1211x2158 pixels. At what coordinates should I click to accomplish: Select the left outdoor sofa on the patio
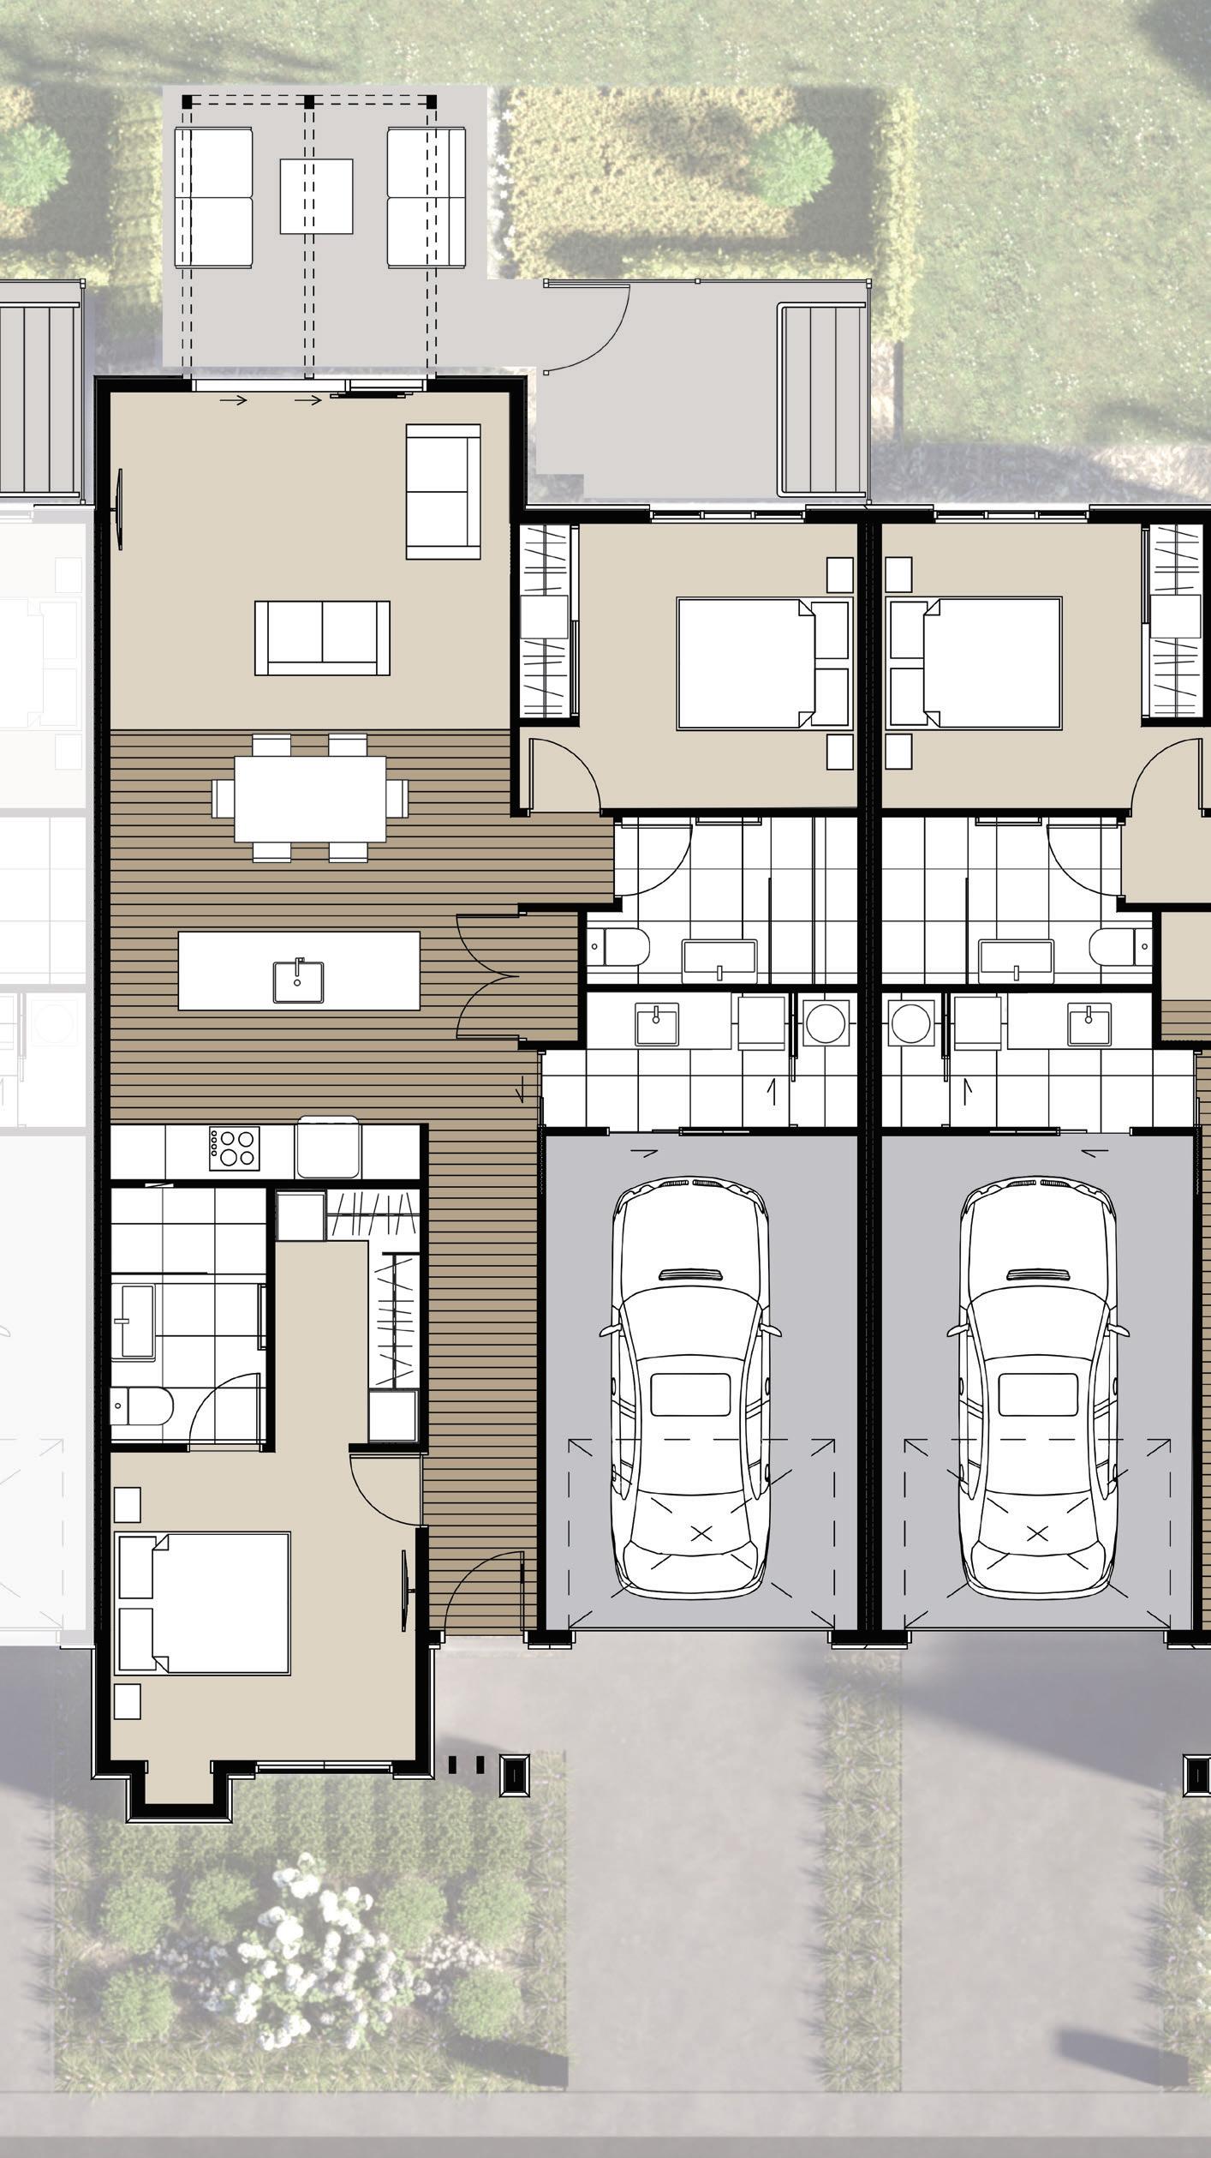point(213,197)
